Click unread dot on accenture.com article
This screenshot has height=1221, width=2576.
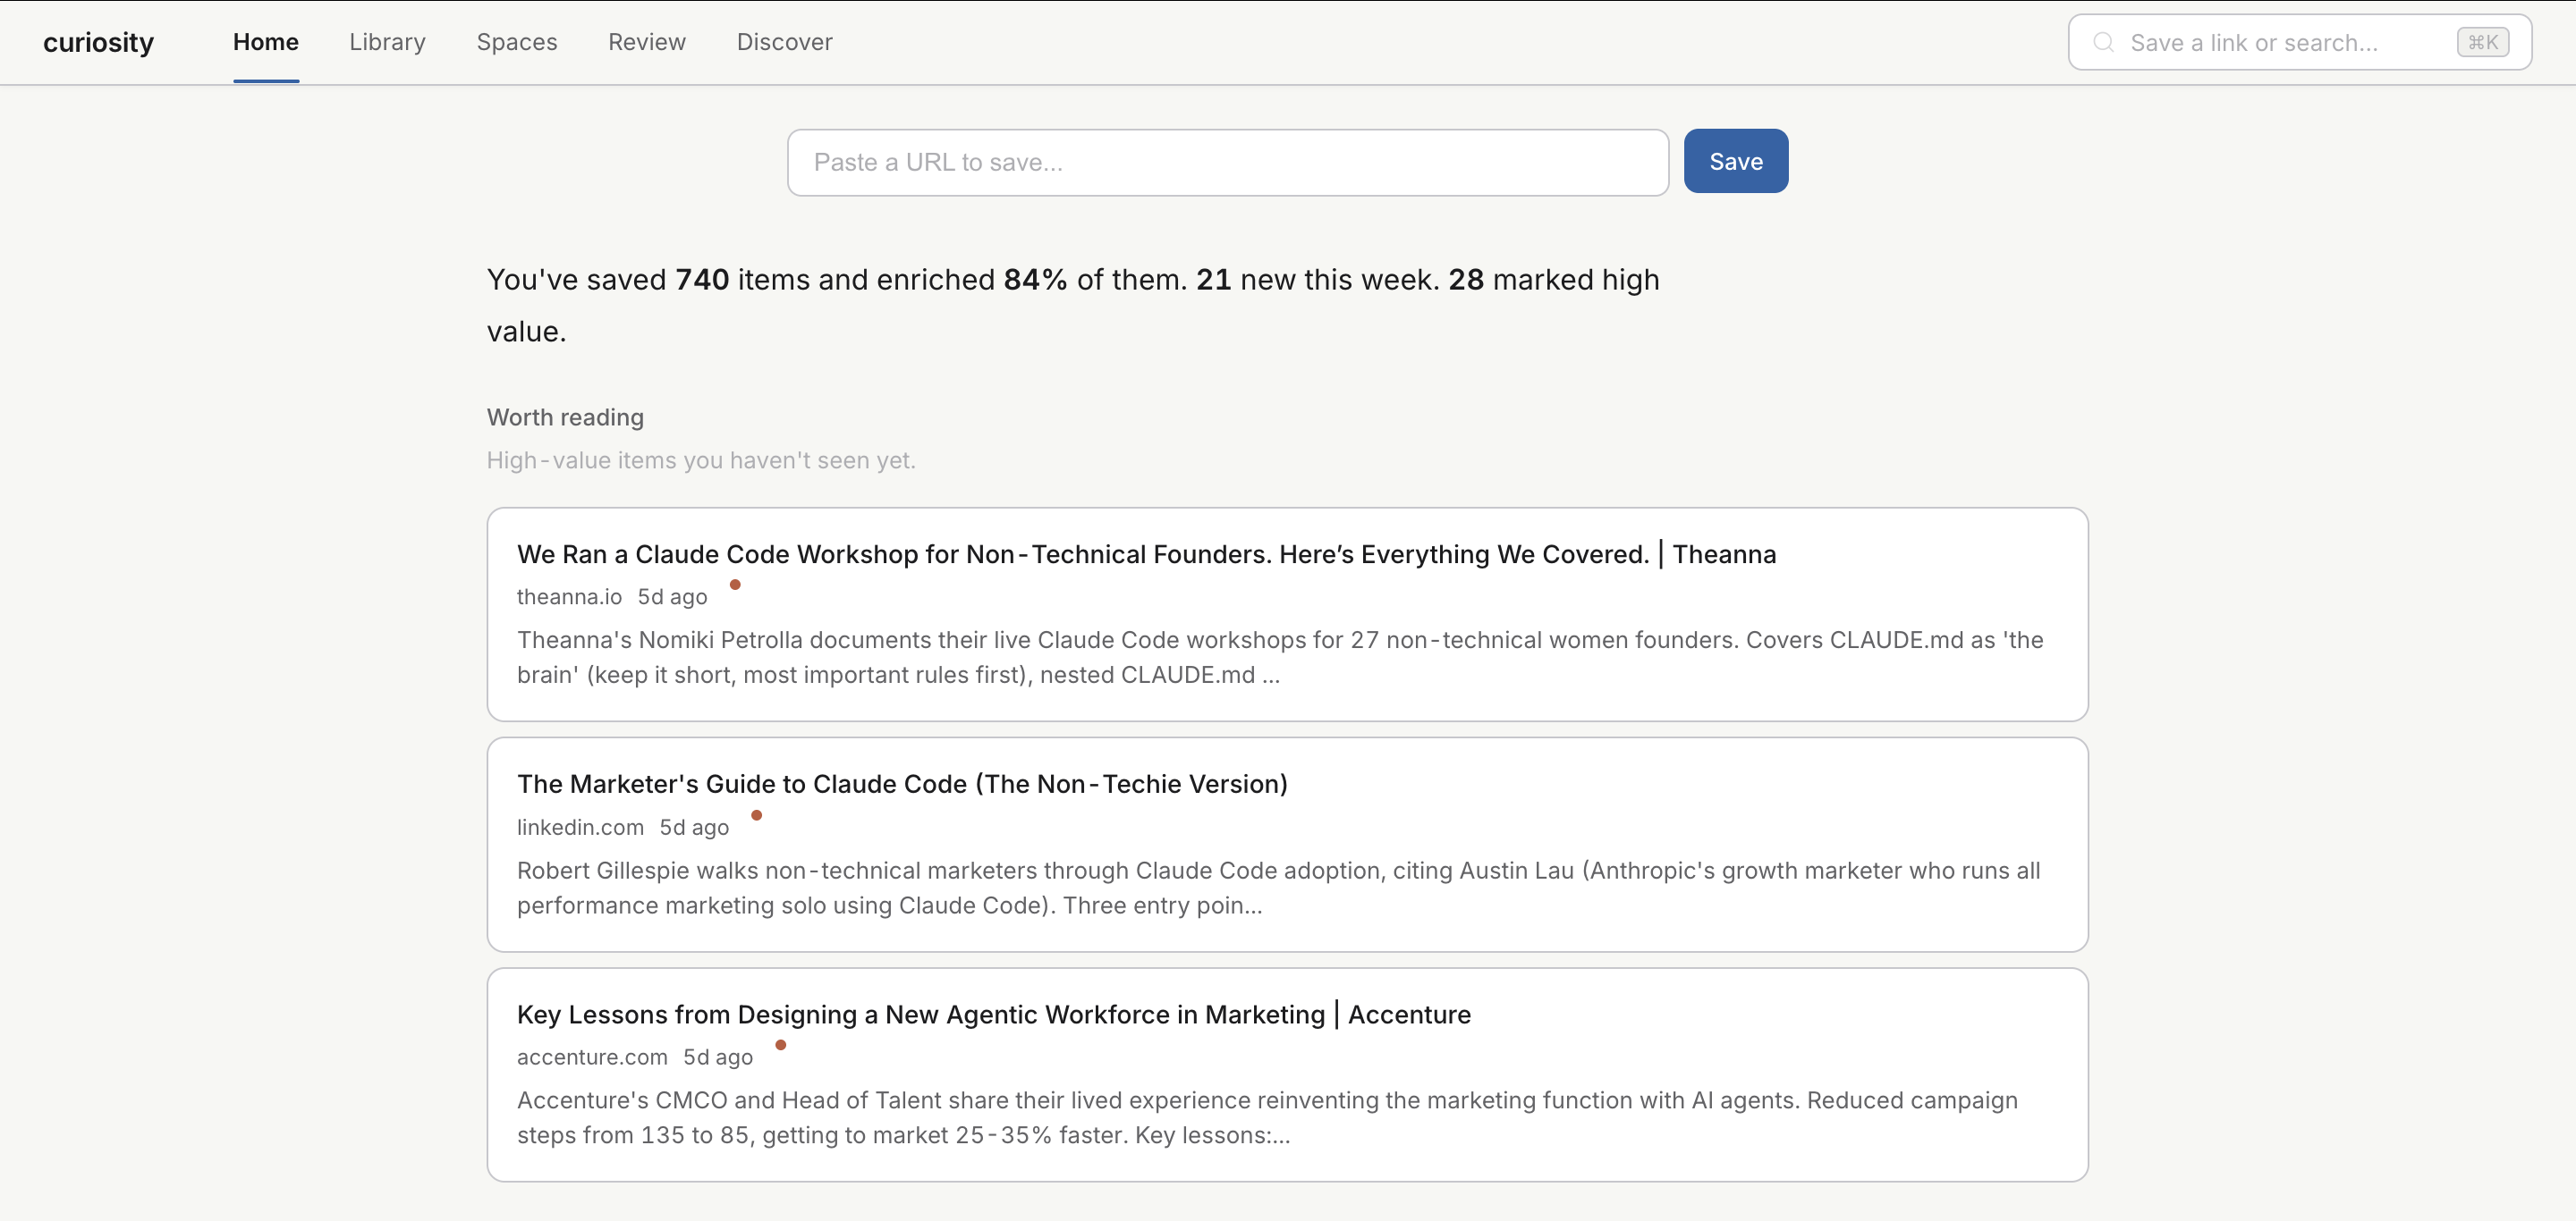pyautogui.click(x=781, y=1045)
